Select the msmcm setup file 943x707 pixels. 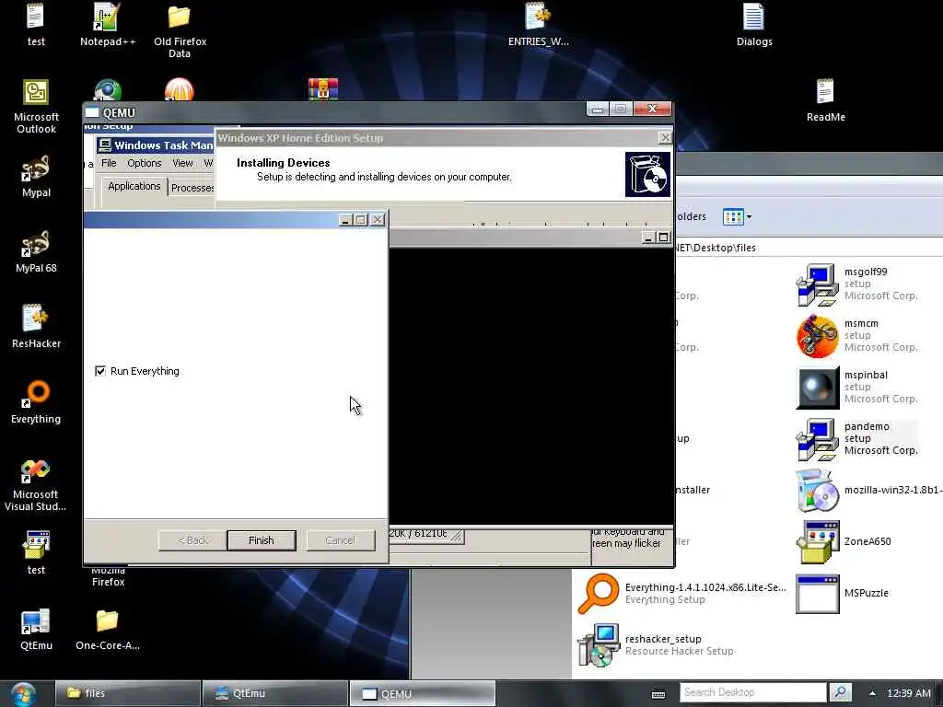coord(857,335)
